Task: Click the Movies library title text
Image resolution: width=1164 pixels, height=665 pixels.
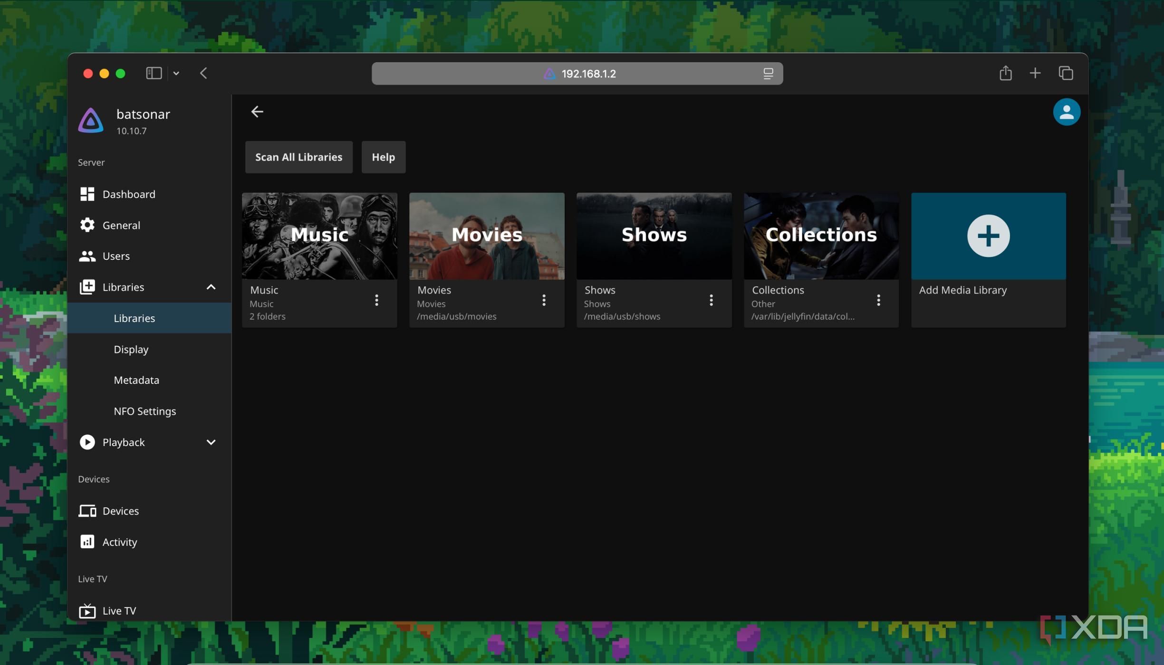Action: 434,290
